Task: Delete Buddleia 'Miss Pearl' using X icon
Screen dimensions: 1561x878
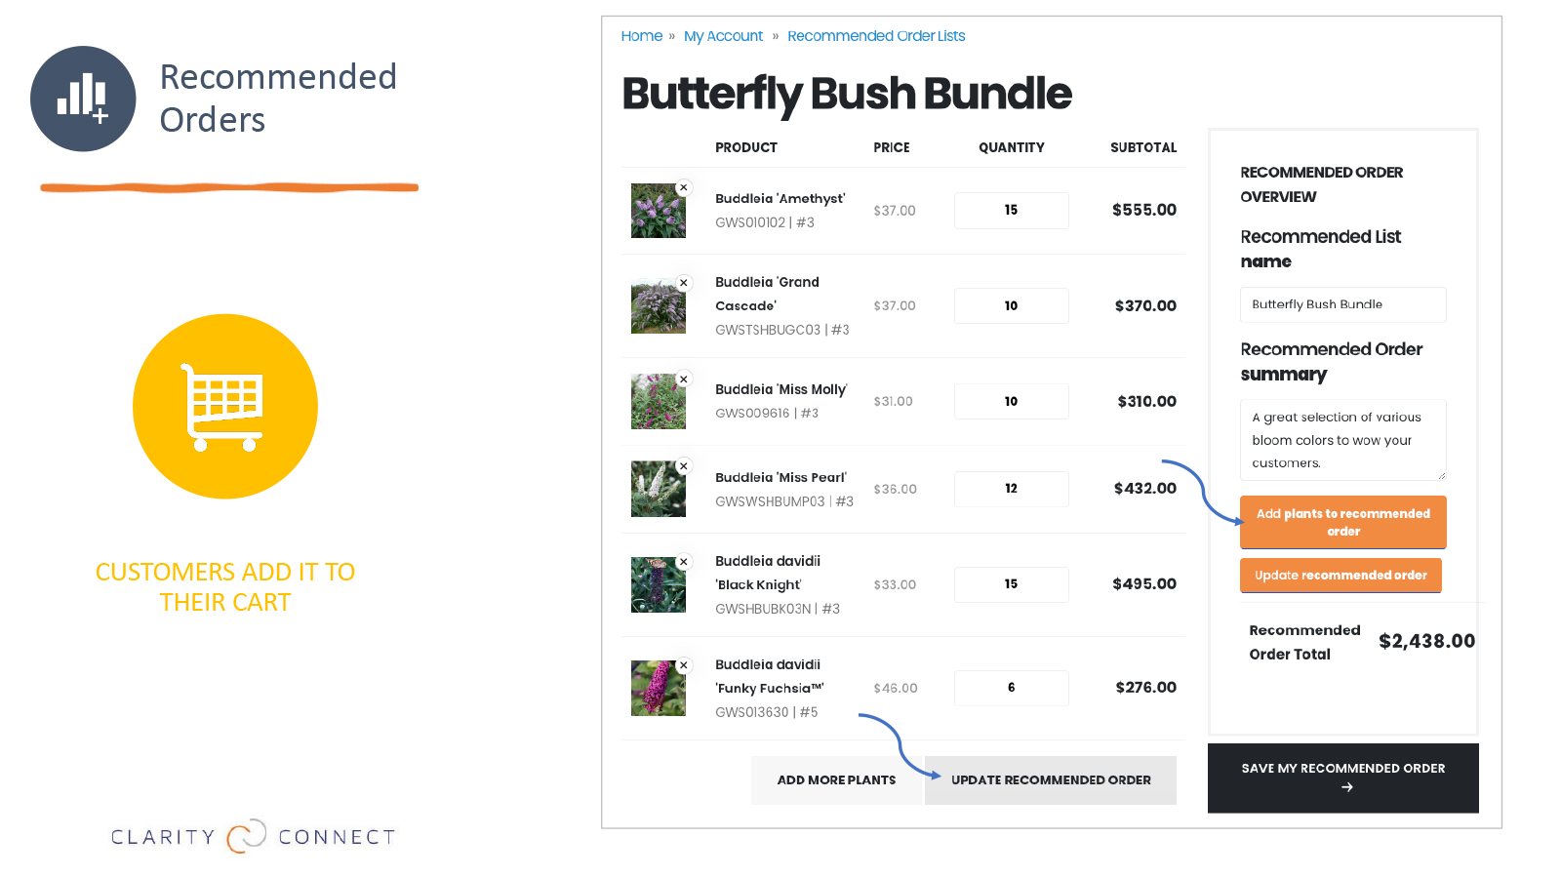Action: [x=684, y=466]
